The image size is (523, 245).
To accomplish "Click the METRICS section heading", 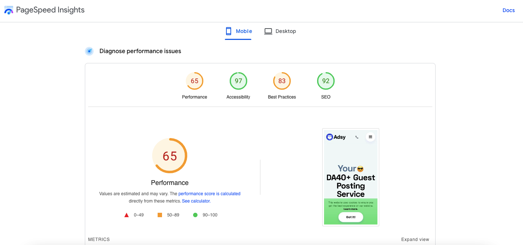I will coord(99,240).
